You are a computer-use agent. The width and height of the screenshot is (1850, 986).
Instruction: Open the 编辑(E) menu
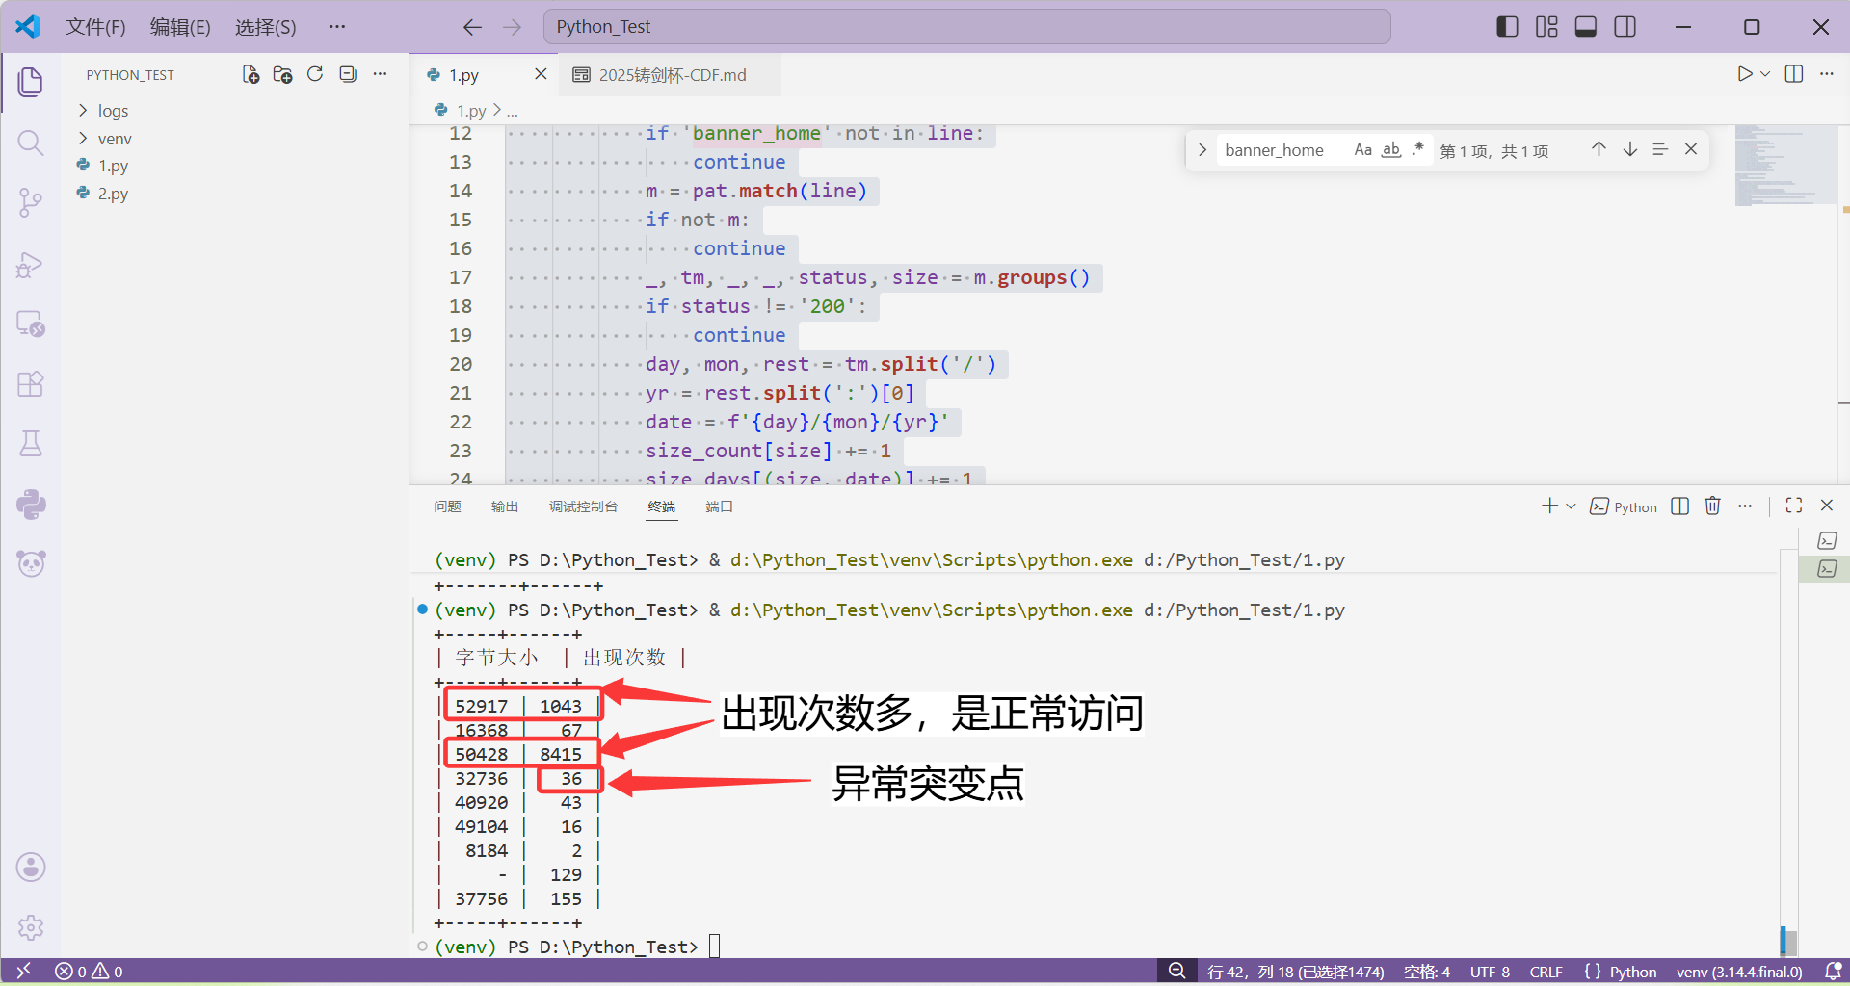click(x=180, y=27)
